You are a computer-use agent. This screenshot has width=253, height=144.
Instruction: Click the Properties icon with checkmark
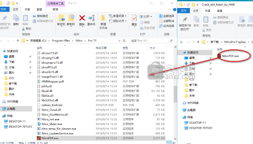(134, 18)
